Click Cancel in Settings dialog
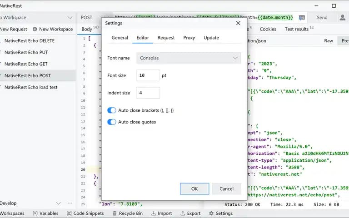 pyautogui.click(x=226, y=188)
